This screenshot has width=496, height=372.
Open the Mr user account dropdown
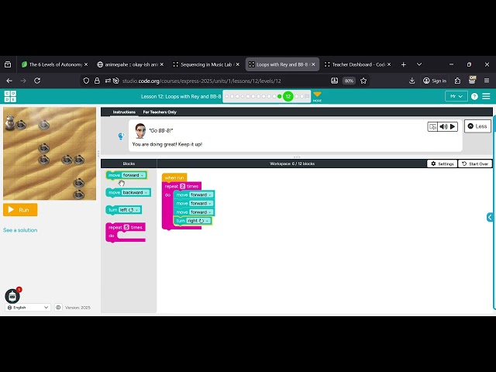tap(456, 96)
